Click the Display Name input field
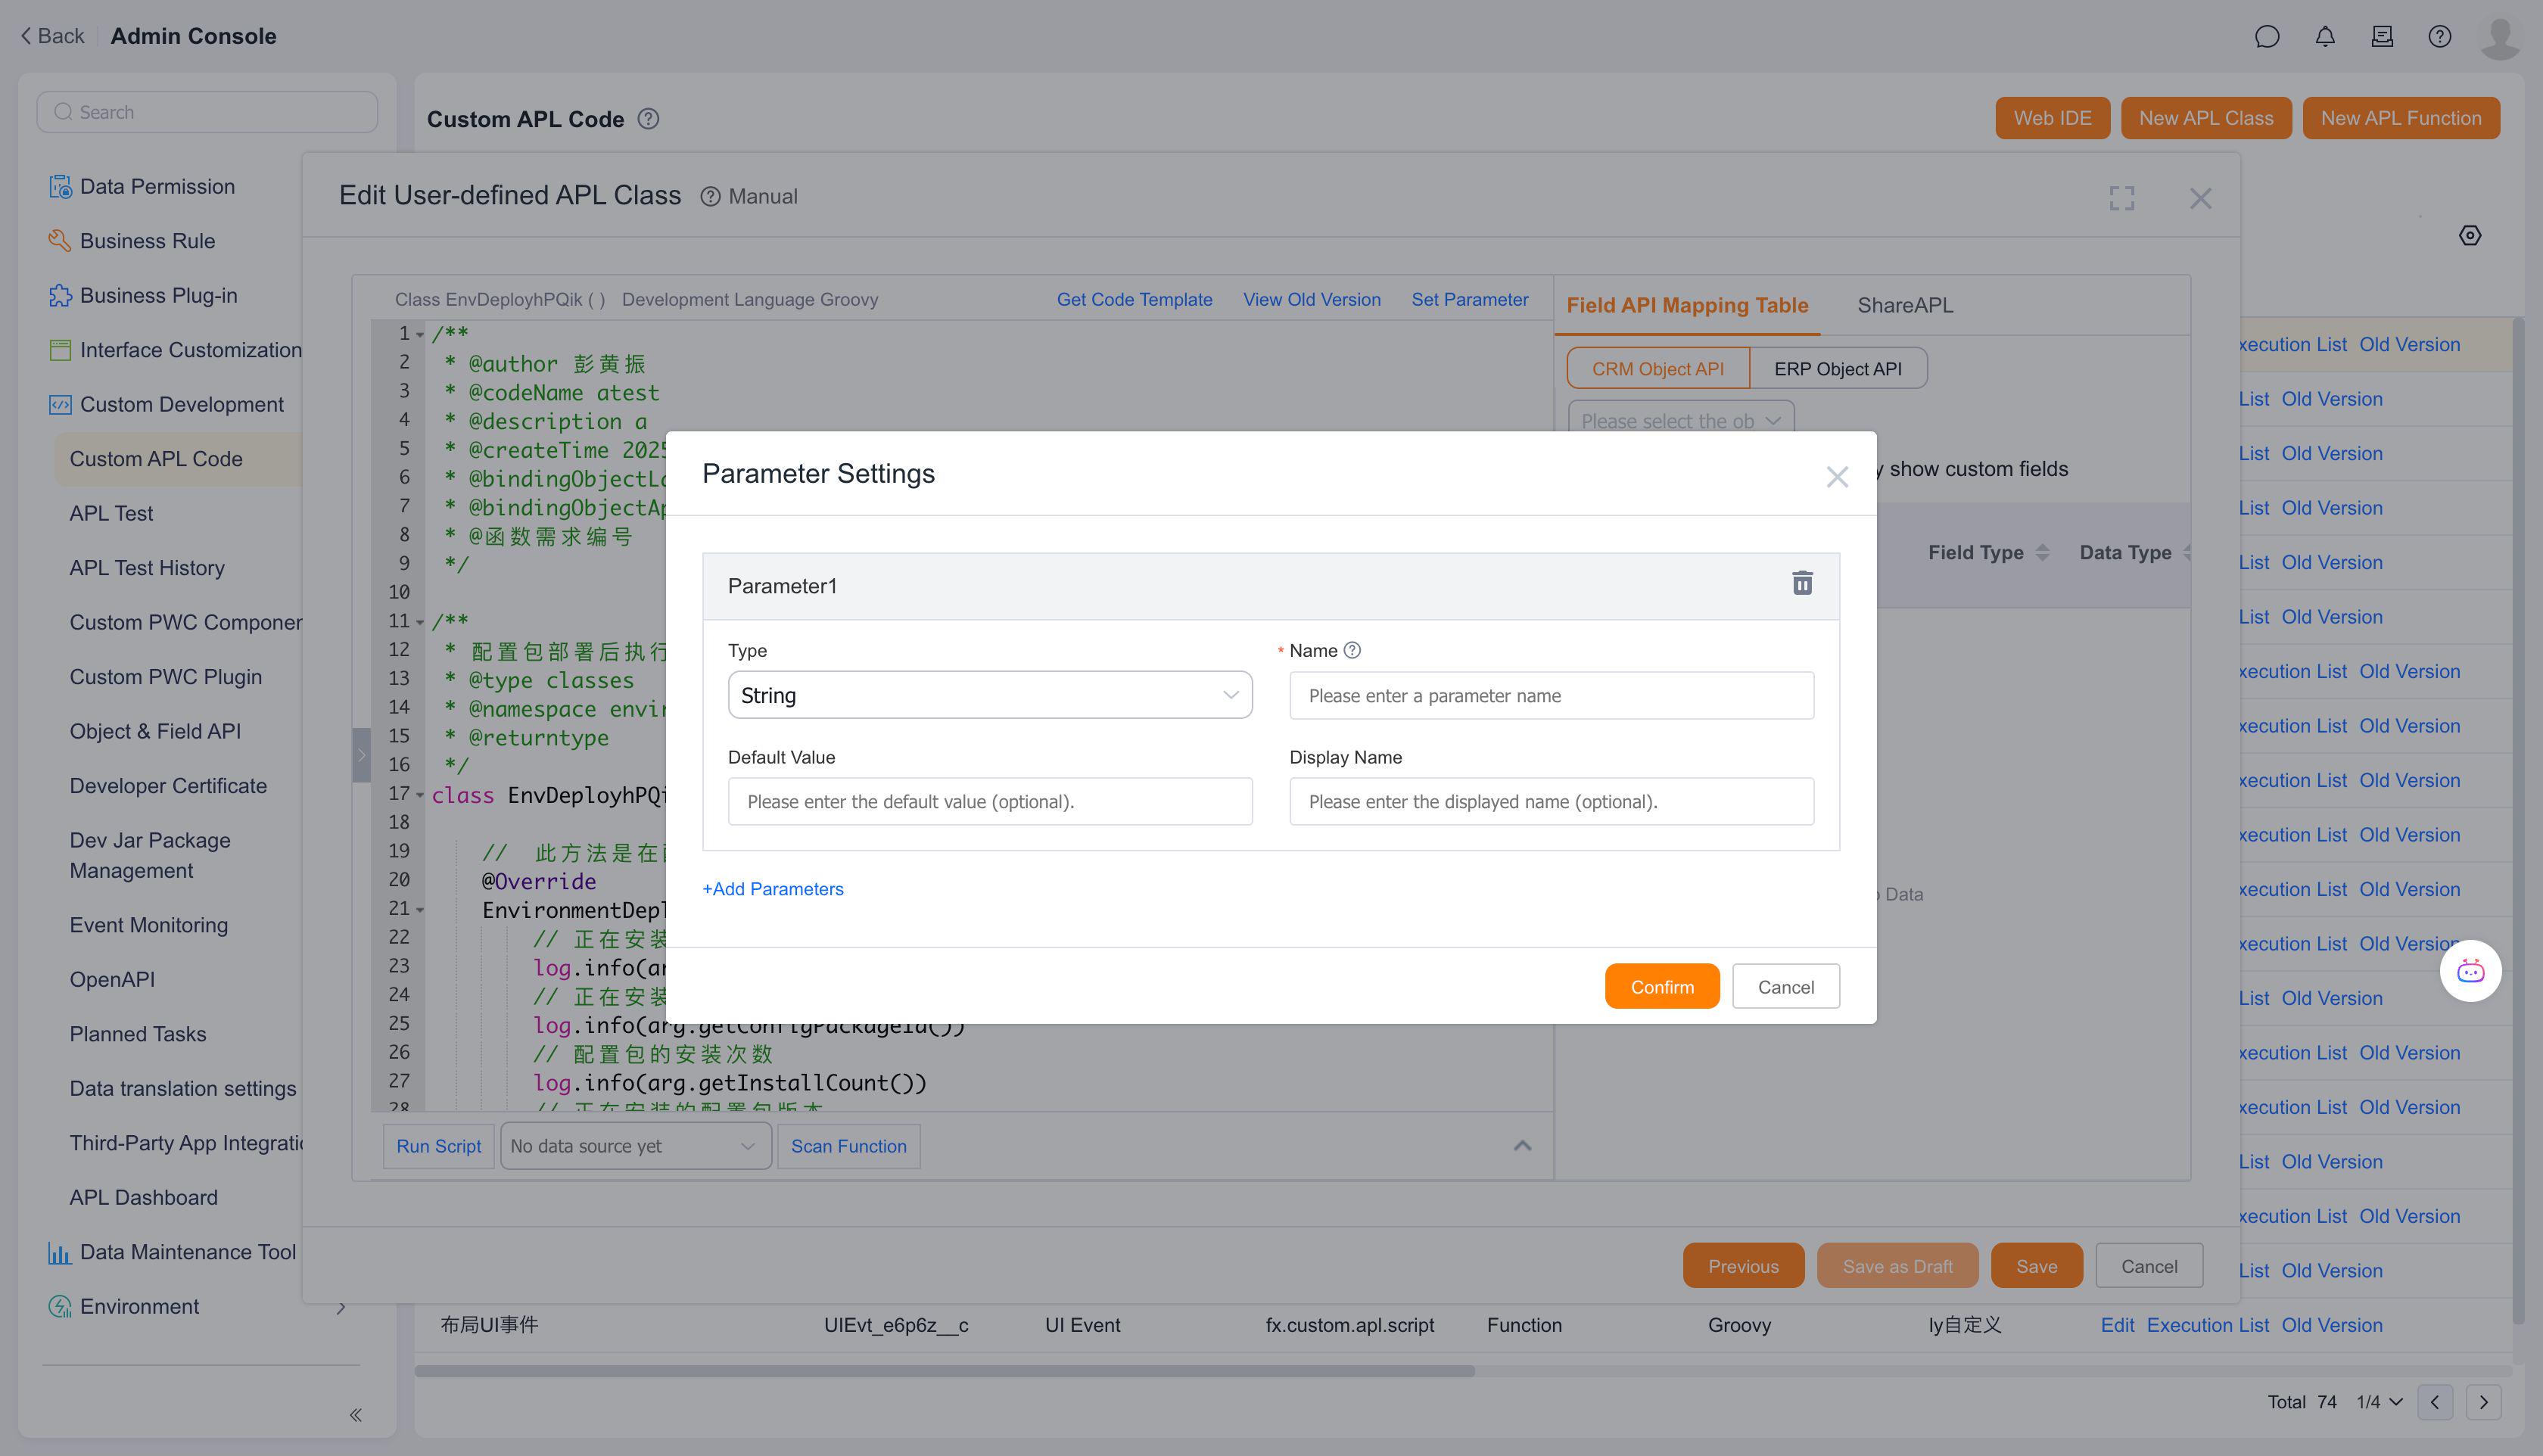 tap(1551, 802)
